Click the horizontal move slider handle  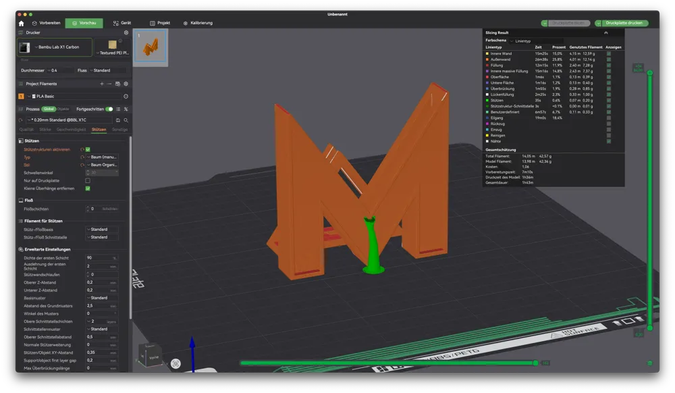point(535,363)
